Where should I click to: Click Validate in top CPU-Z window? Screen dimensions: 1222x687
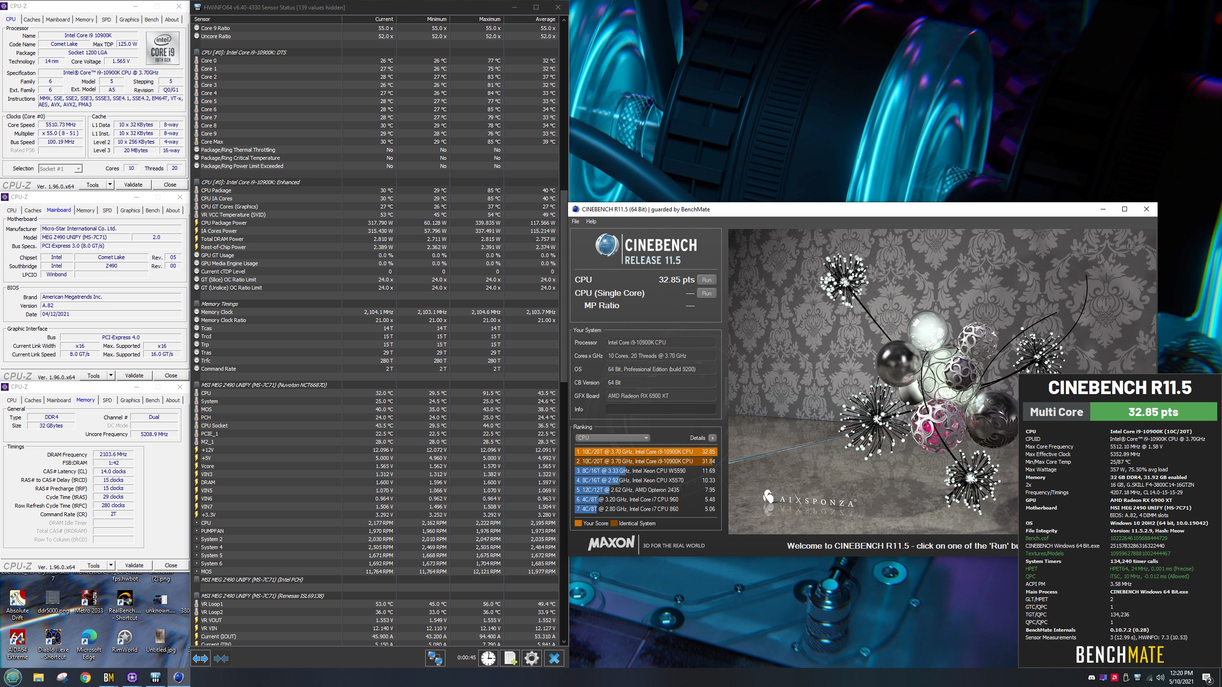133,185
